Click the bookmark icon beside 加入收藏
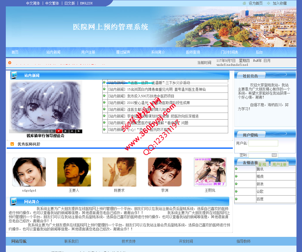The image size is (302, 252). 269,3
